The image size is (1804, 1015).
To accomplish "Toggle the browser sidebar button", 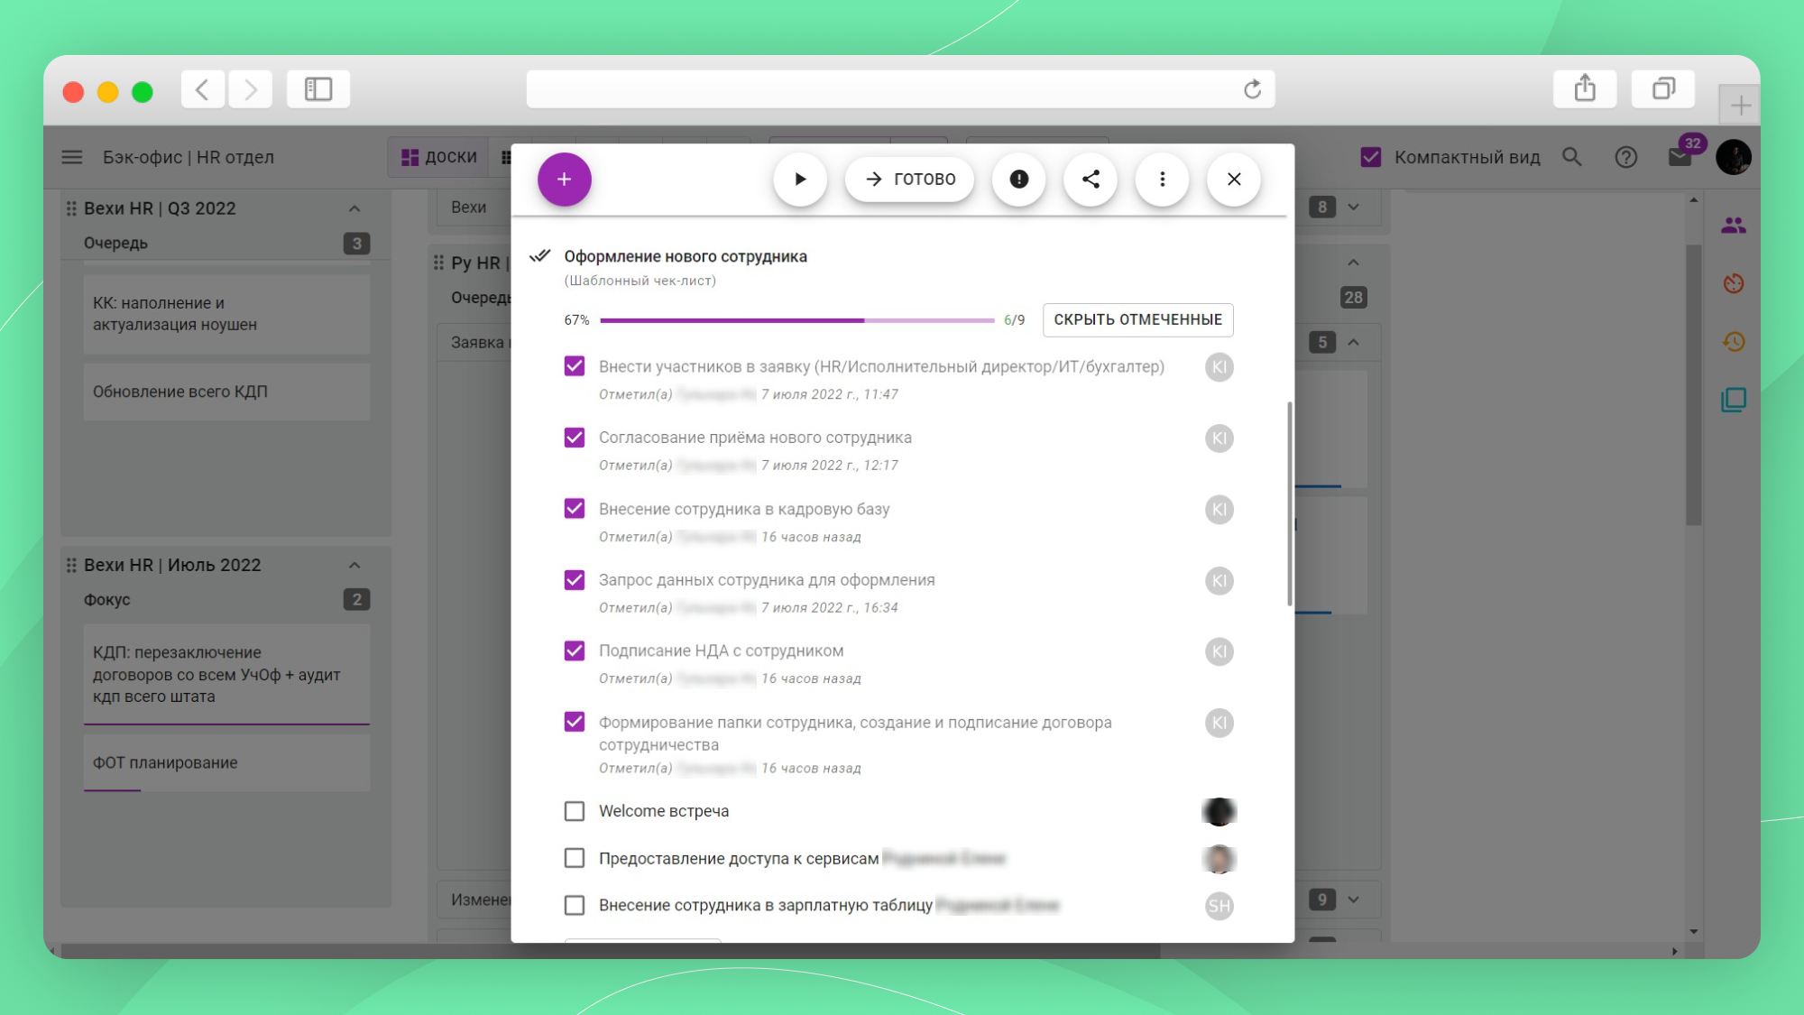I will coord(318,89).
